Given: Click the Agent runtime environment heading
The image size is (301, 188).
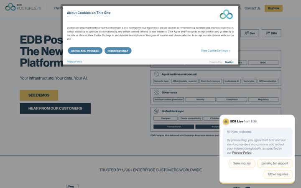Looking at the screenshot, I should 179,74.
